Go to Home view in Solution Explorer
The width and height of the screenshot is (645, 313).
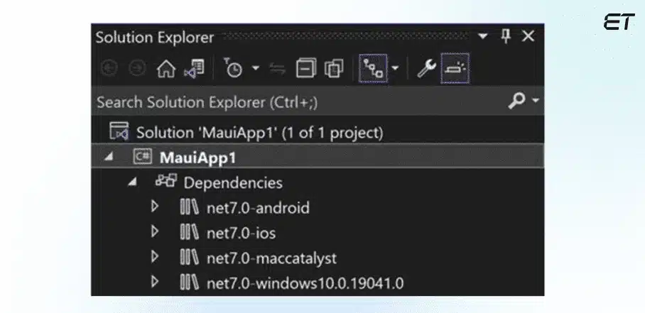[x=166, y=69]
